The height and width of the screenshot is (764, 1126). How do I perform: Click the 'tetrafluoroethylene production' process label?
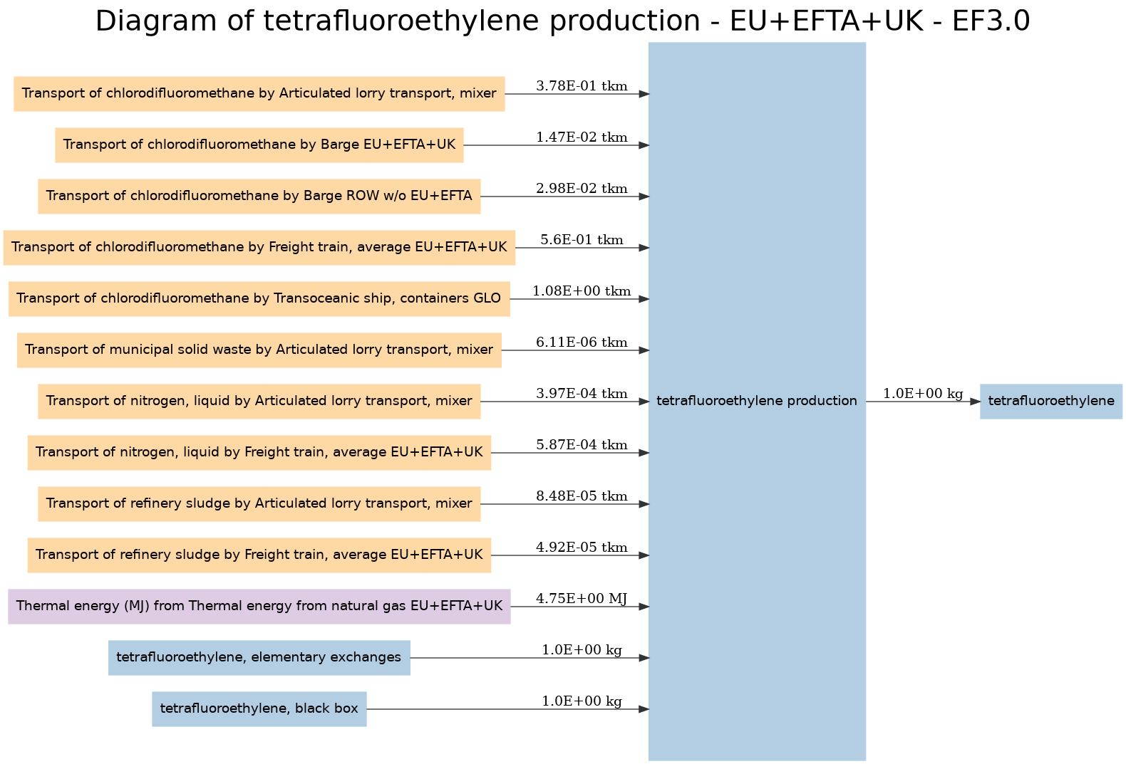pos(757,401)
